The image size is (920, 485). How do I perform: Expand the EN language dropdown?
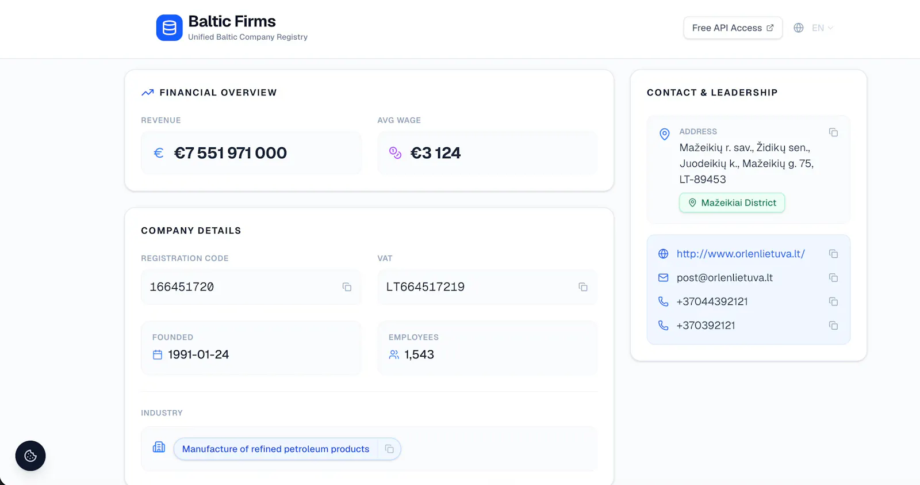[822, 28]
